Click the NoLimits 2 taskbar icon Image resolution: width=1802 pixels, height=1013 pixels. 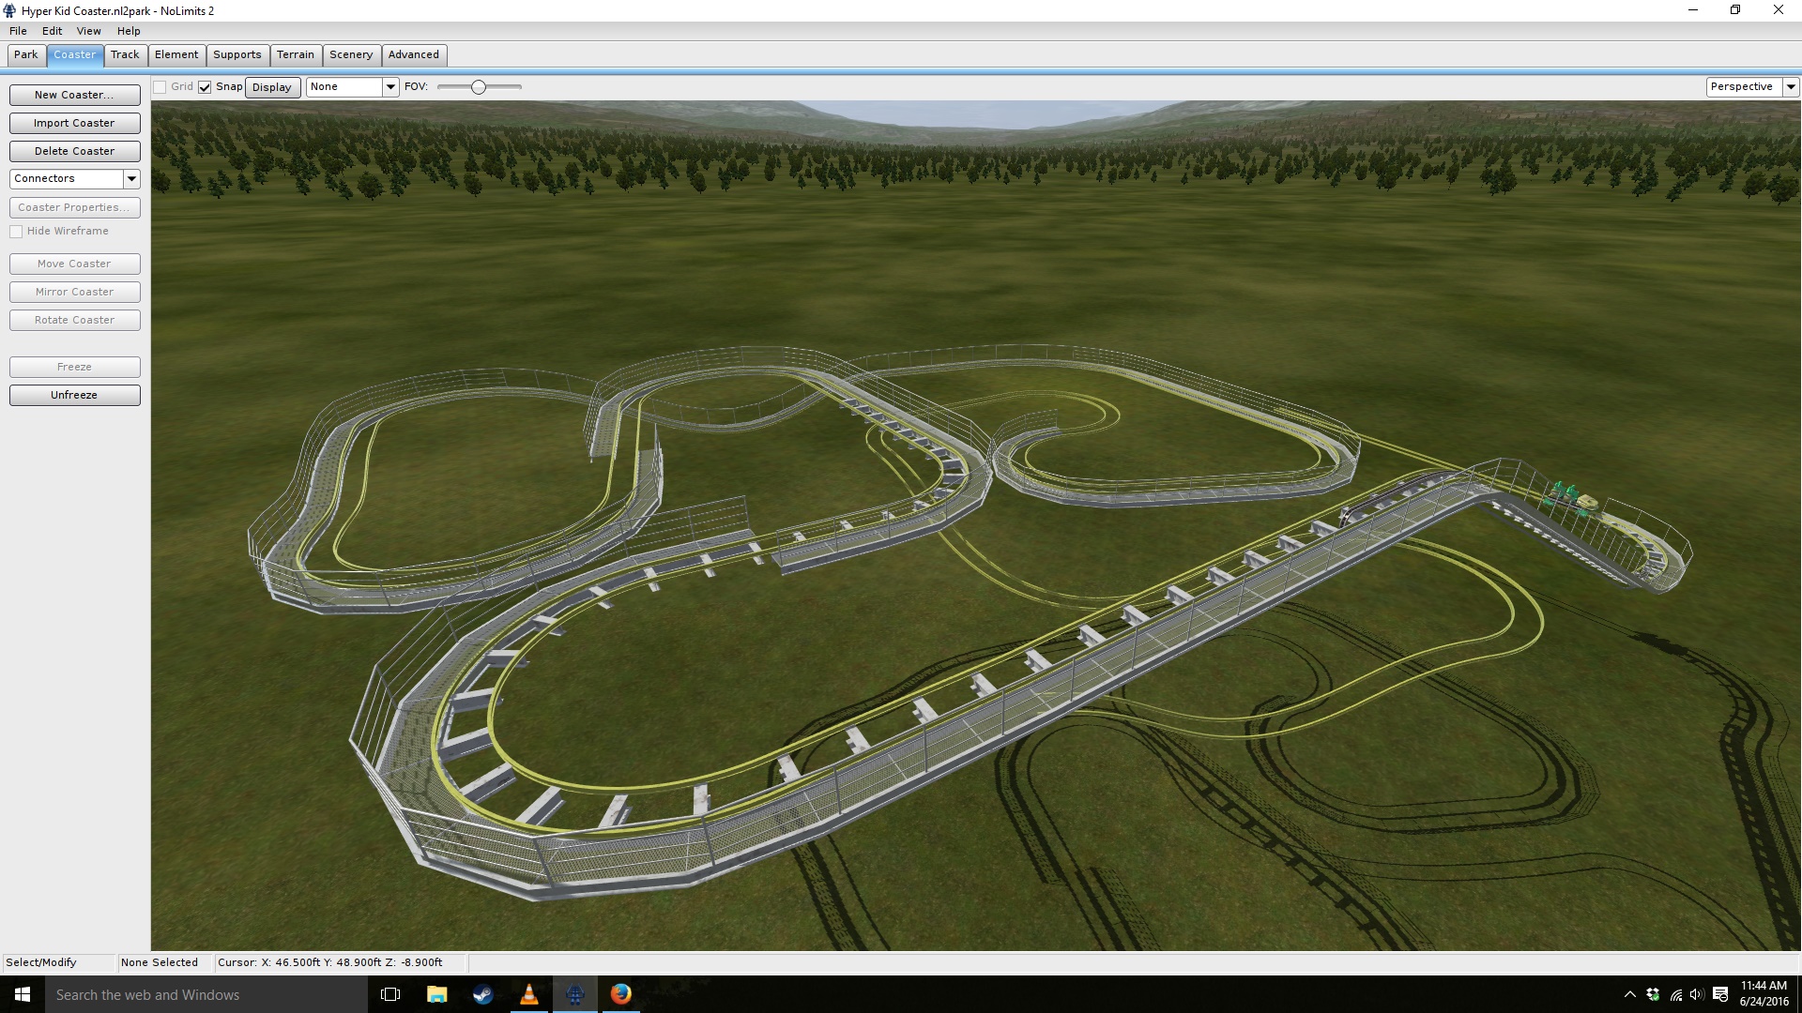point(575,994)
